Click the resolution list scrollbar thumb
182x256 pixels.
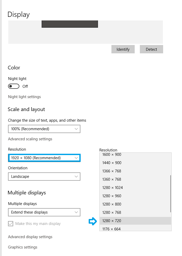(171, 194)
